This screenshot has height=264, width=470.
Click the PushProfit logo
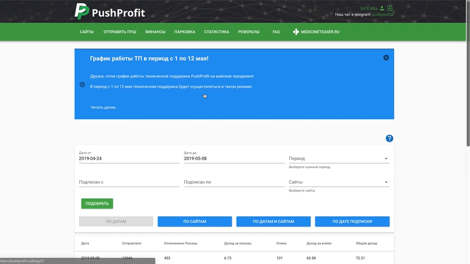pyautogui.click(x=110, y=12)
